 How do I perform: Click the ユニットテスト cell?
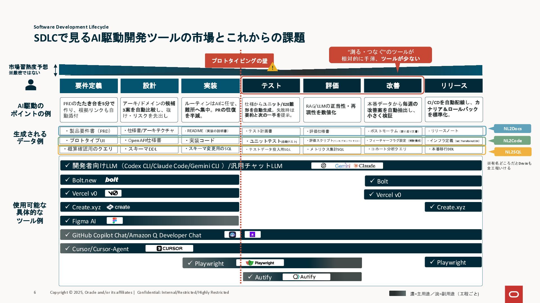click(271, 141)
